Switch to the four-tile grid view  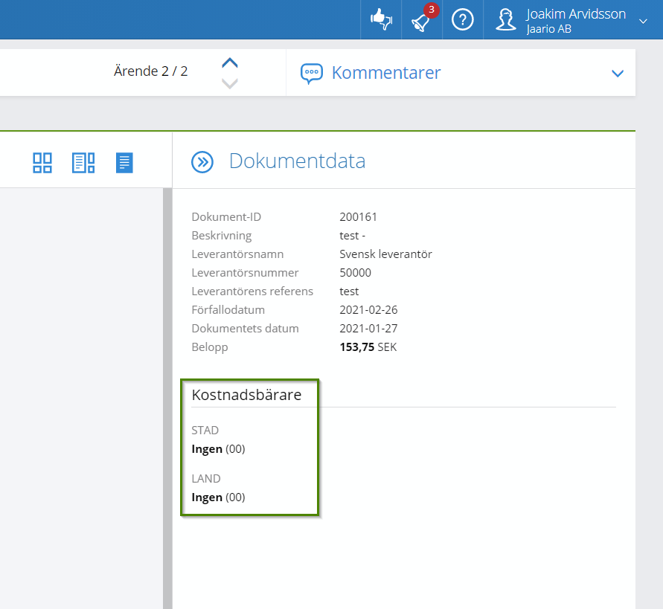click(x=42, y=163)
